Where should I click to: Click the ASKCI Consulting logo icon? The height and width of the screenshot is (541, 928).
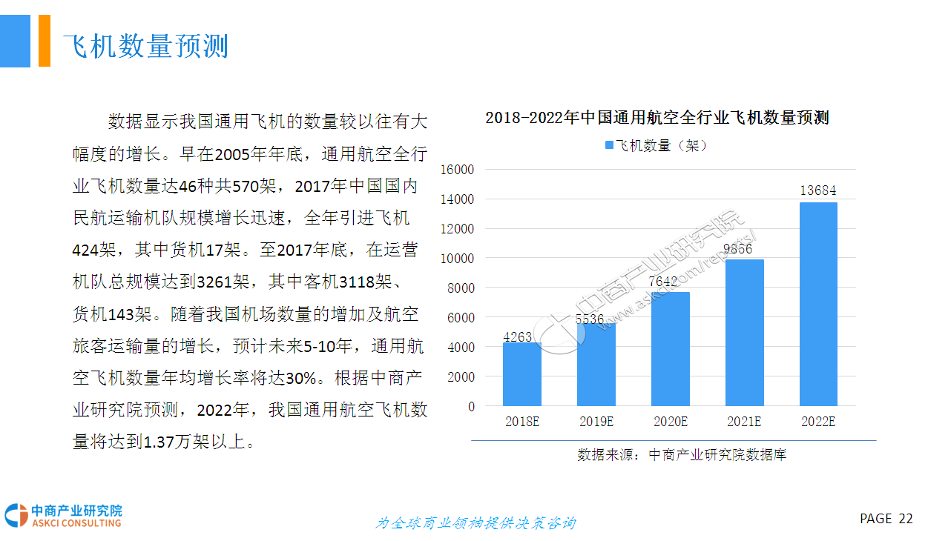click(16, 516)
